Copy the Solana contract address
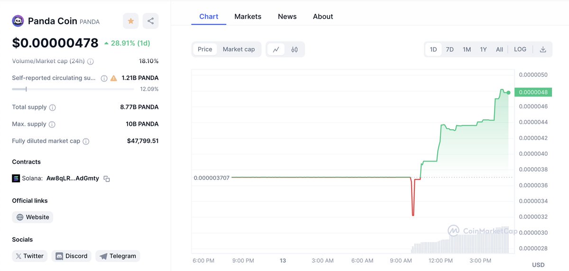Screen dimensions: 569x271 [107, 179]
